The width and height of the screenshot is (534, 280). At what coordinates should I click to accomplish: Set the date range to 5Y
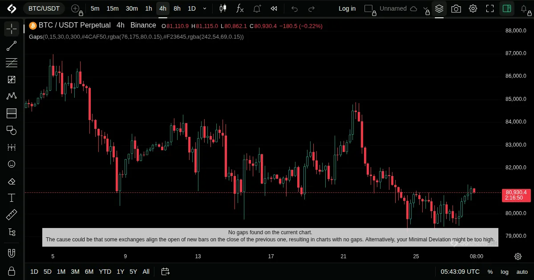click(x=133, y=272)
